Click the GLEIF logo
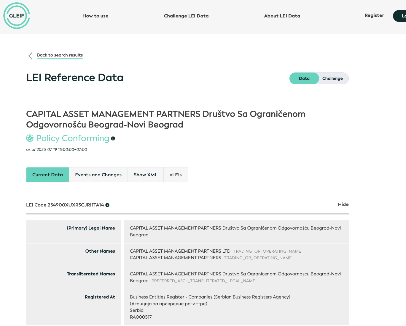The image size is (406, 326). click(x=17, y=16)
